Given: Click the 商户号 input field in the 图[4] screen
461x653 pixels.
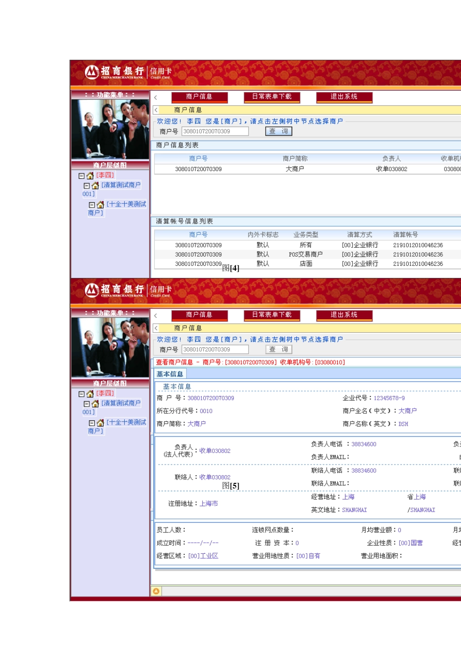Looking at the screenshot, I should [x=215, y=131].
